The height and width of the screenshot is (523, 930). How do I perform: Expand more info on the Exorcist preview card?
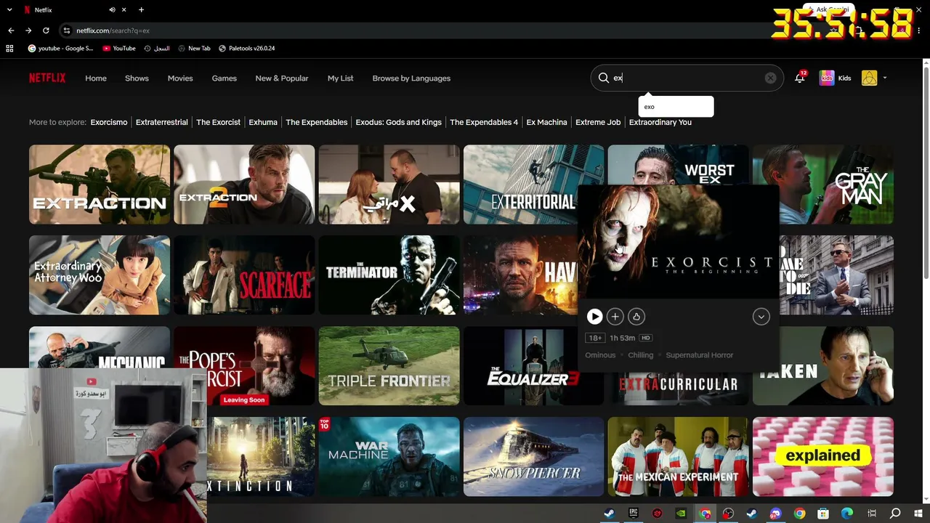761,316
